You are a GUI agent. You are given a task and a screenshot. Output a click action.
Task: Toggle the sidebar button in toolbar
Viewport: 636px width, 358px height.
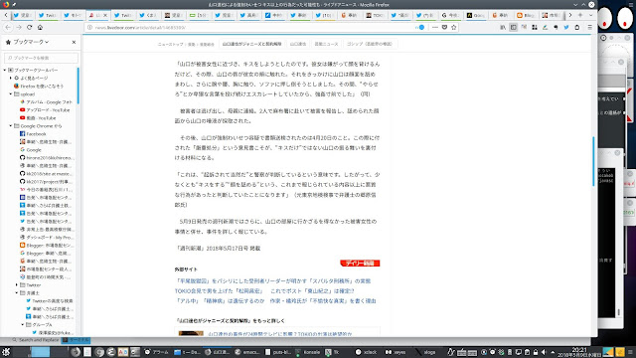[x=514, y=27]
